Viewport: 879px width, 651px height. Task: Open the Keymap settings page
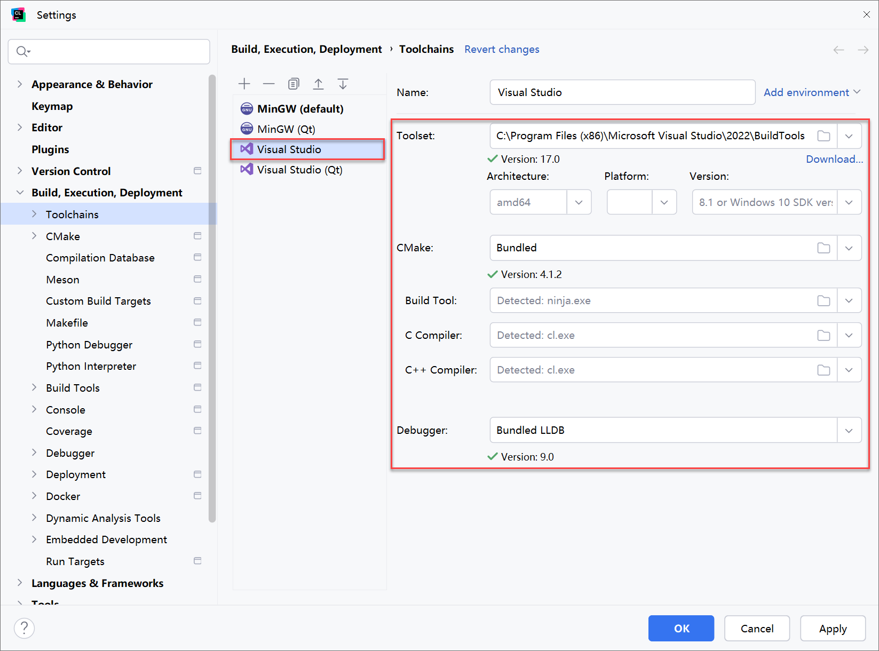(x=52, y=106)
